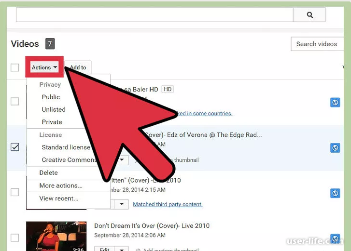Click globe icon beside Matched third party content row

335,193
